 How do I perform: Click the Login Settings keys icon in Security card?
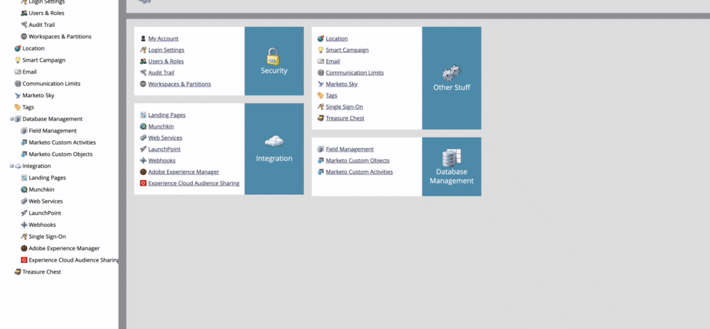click(143, 50)
